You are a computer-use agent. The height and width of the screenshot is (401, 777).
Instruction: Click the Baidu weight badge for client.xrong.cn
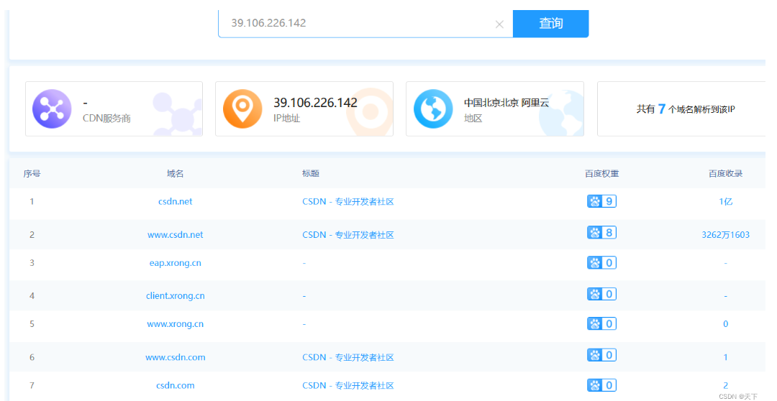pos(601,294)
